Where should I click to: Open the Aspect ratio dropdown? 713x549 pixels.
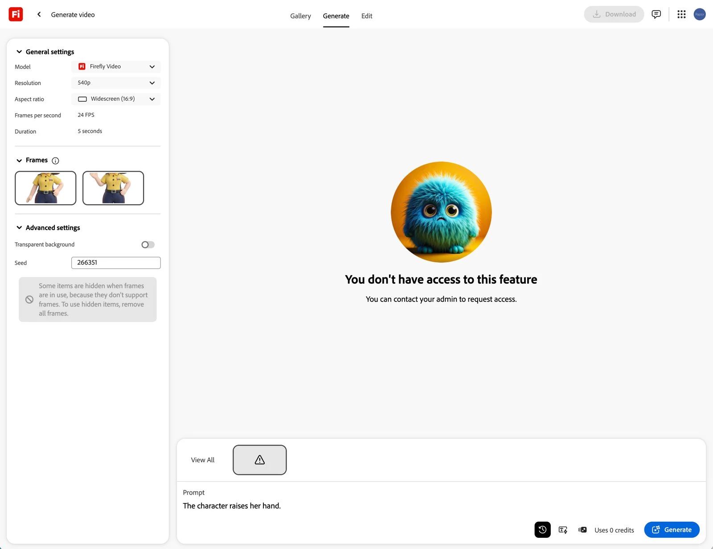pos(116,99)
